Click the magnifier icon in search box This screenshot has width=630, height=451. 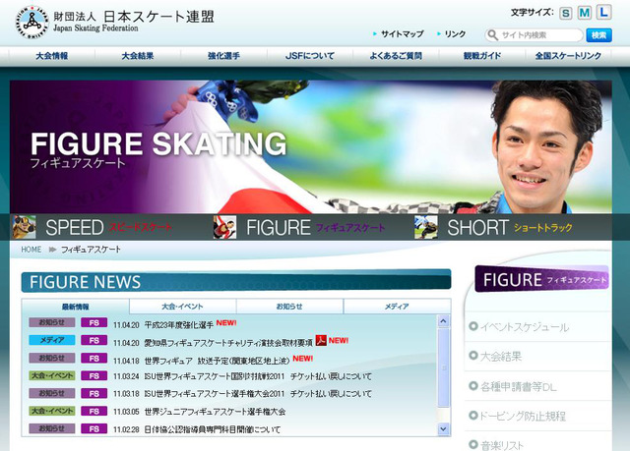point(492,34)
